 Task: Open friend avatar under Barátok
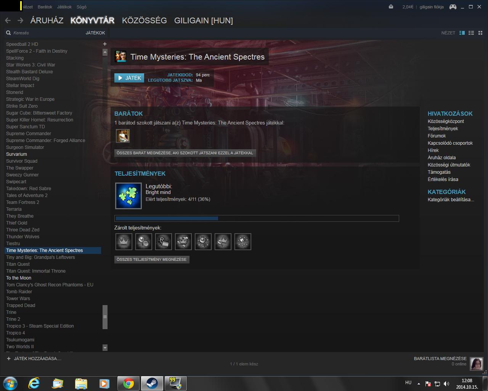[x=123, y=136]
